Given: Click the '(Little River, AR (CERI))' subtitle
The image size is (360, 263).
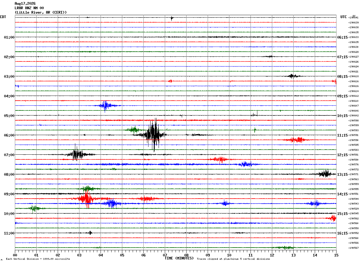Looking at the screenshot, I should [x=41, y=12].
